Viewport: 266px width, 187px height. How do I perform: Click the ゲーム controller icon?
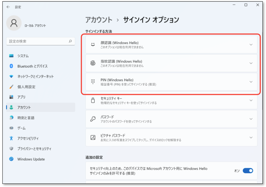[x=11, y=128]
